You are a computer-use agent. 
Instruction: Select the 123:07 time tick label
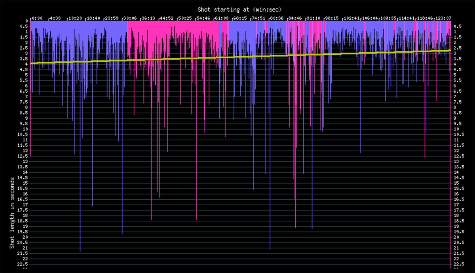[x=443, y=18]
